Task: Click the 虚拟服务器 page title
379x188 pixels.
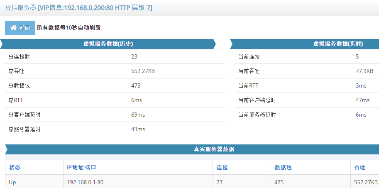Action: point(20,7)
